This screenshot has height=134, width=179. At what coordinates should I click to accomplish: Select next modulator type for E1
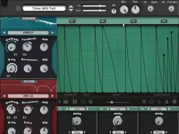pos(88,109)
